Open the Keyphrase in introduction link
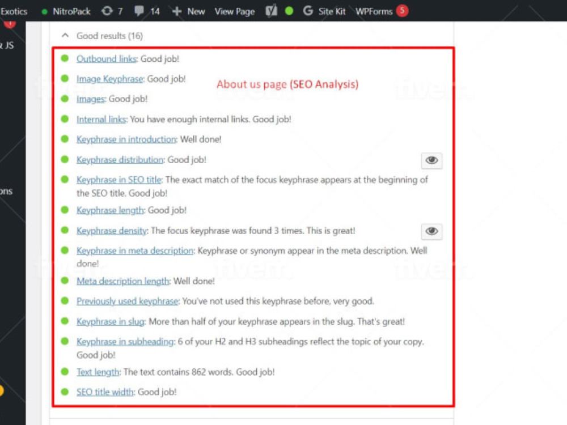The image size is (567, 425). coord(126,139)
